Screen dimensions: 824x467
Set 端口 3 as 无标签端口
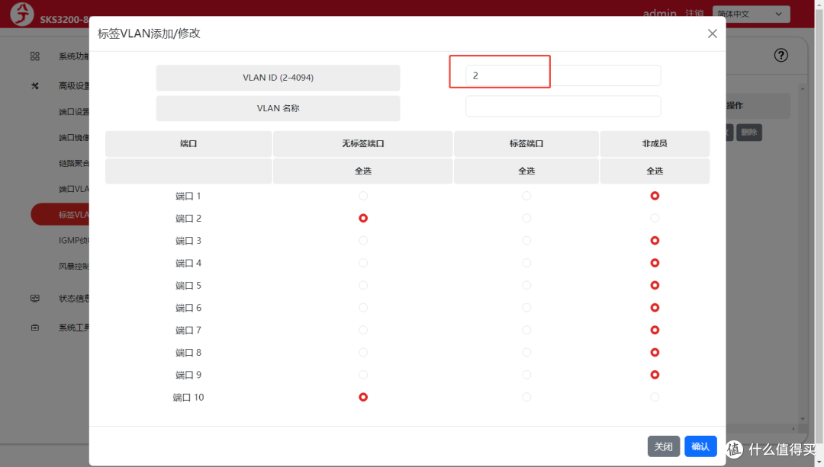point(363,241)
